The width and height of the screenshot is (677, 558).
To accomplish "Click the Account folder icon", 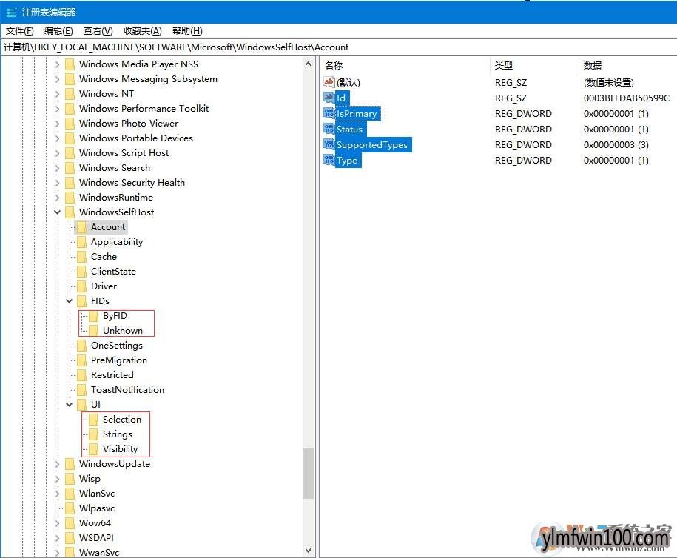I will point(81,227).
